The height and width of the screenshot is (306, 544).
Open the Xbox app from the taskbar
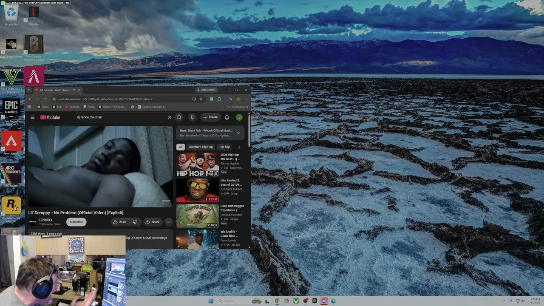pyautogui.click(x=296, y=301)
